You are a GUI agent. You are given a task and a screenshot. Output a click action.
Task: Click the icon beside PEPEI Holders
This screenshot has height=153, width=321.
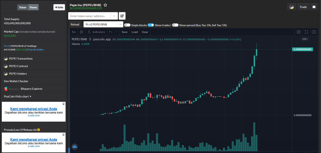point(6,74)
